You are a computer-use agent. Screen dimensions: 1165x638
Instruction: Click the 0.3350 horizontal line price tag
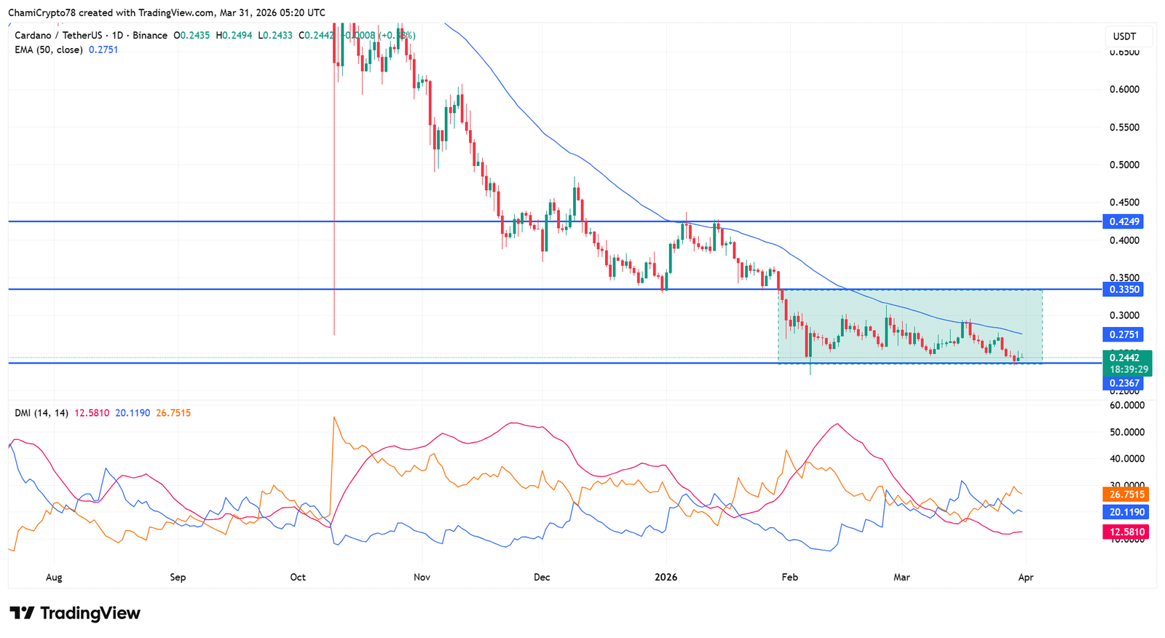point(1124,290)
